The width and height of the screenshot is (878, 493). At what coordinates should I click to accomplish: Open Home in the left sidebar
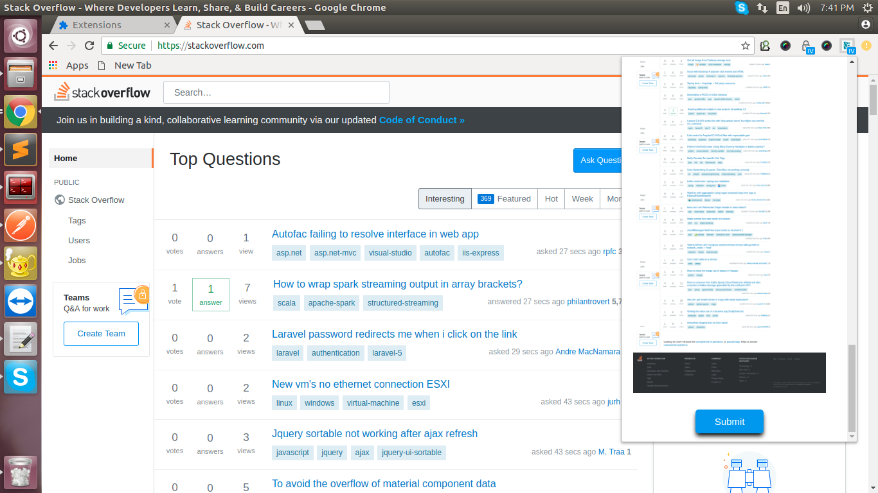(100, 158)
